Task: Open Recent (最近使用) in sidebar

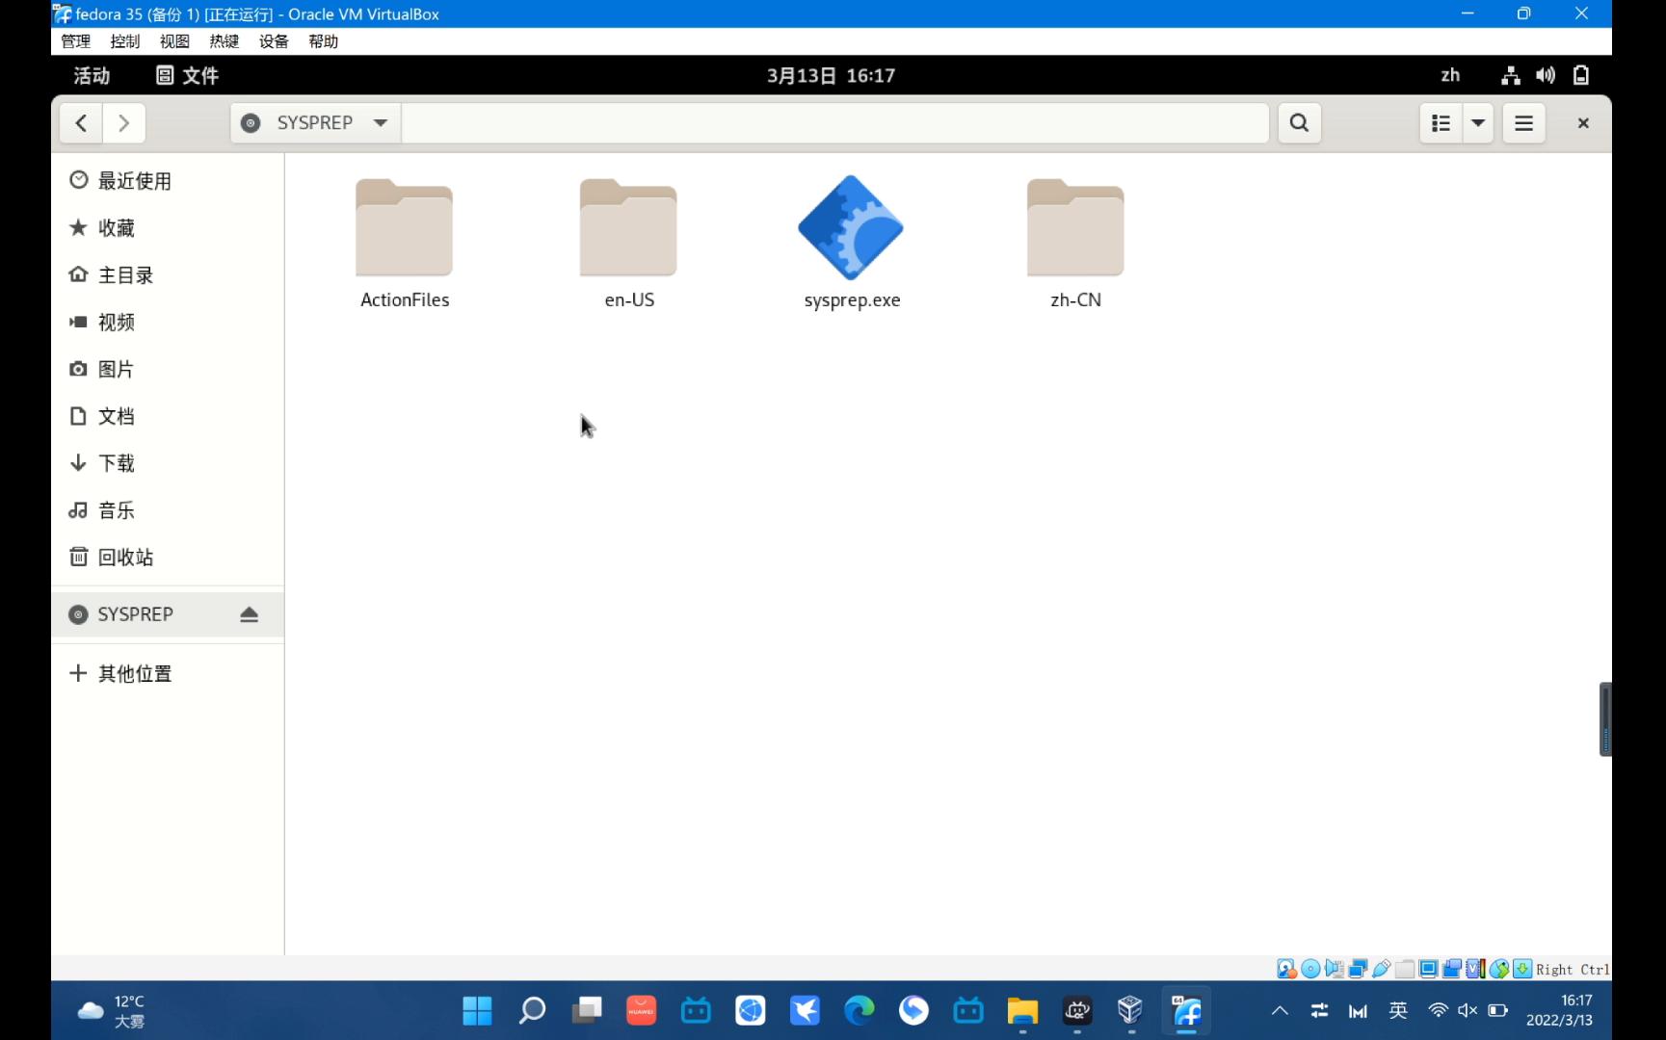Action: 168,181
